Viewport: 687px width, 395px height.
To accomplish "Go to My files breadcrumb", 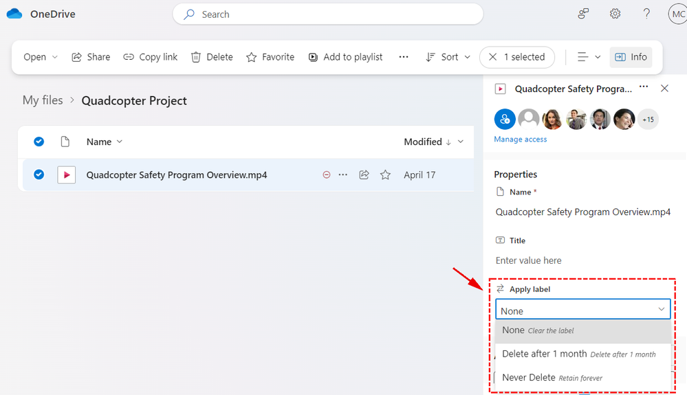I will point(43,100).
